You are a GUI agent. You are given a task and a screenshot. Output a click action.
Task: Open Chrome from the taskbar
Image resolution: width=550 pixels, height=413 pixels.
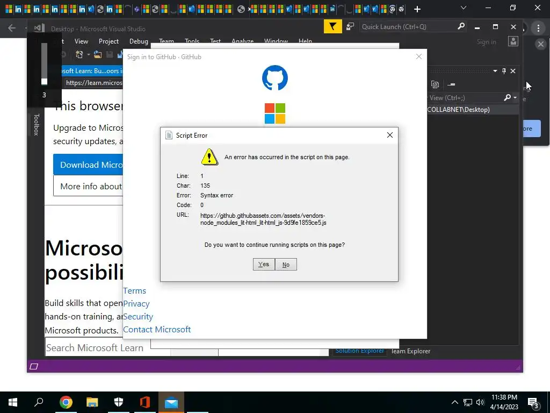pos(66,402)
